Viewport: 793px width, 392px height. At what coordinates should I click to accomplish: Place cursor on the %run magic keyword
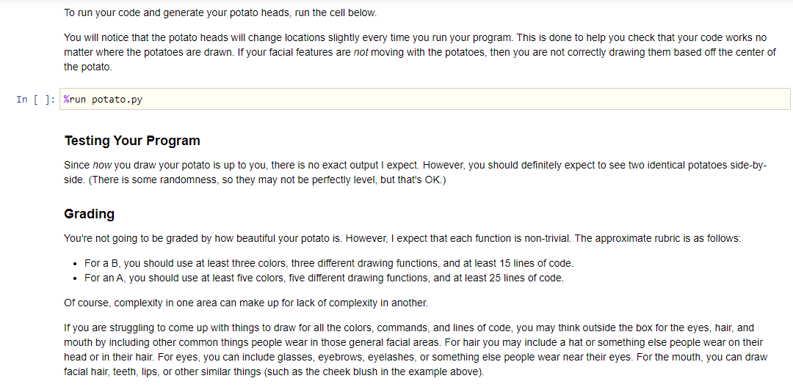click(76, 100)
